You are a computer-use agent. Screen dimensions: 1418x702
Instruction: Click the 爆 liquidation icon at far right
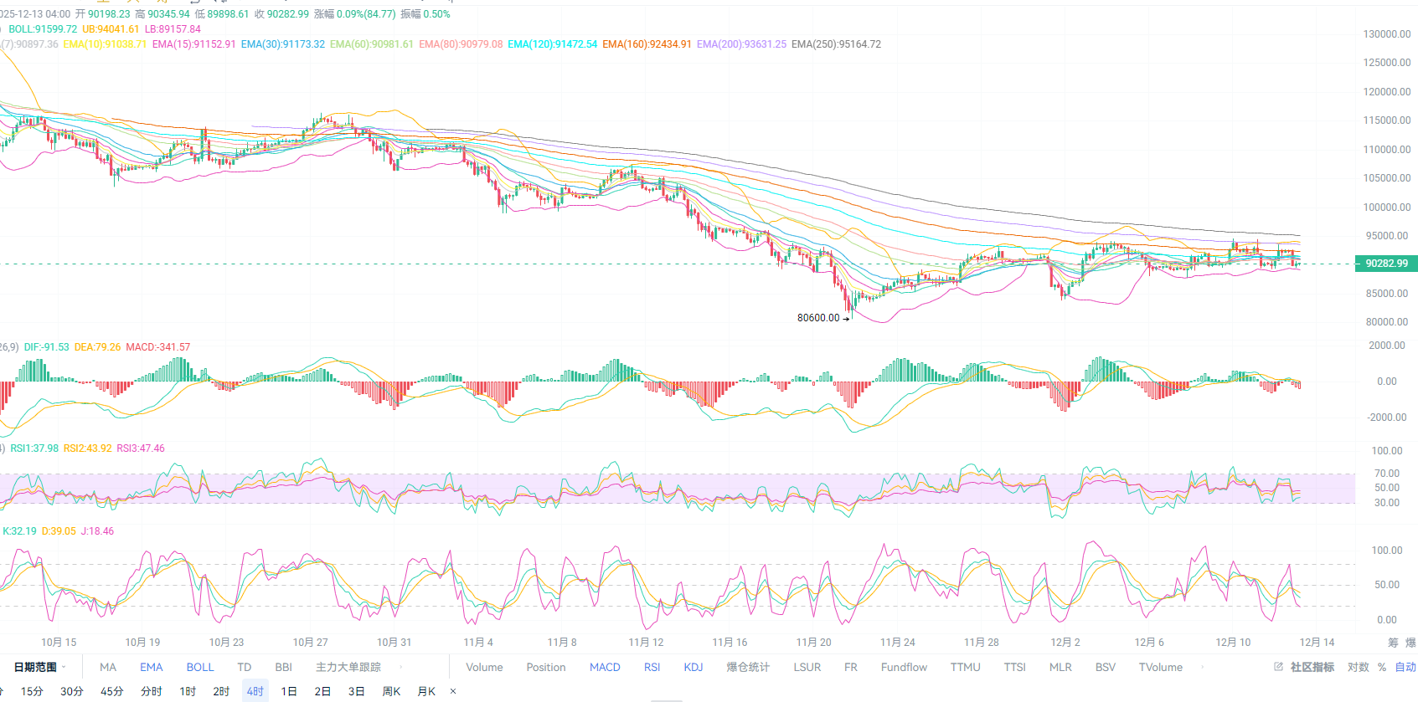[x=1410, y=643]
